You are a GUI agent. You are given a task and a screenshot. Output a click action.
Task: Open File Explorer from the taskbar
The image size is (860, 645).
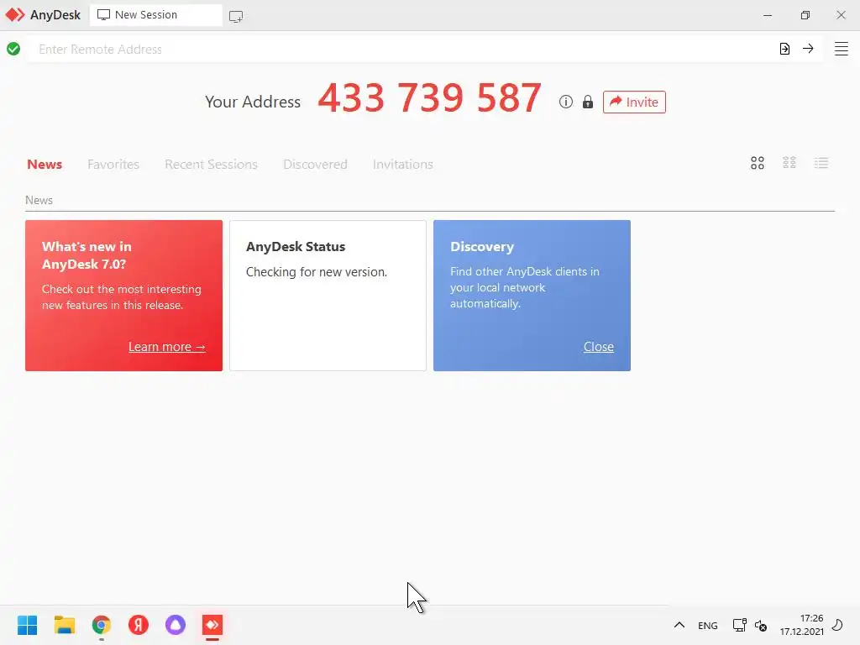pos(64,625)
